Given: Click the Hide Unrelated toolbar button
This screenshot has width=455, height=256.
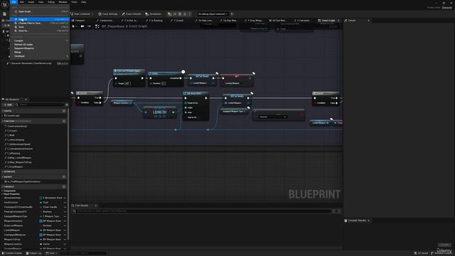Looking at the screenshot, I should (80, 14).
